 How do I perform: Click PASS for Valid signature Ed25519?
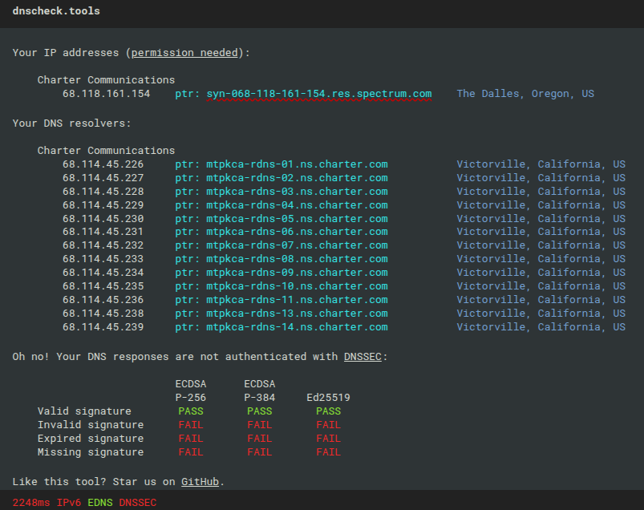click(x=328, y=411)
